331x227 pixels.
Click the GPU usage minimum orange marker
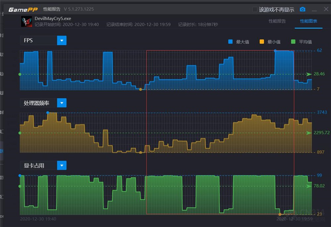[280, 214]
